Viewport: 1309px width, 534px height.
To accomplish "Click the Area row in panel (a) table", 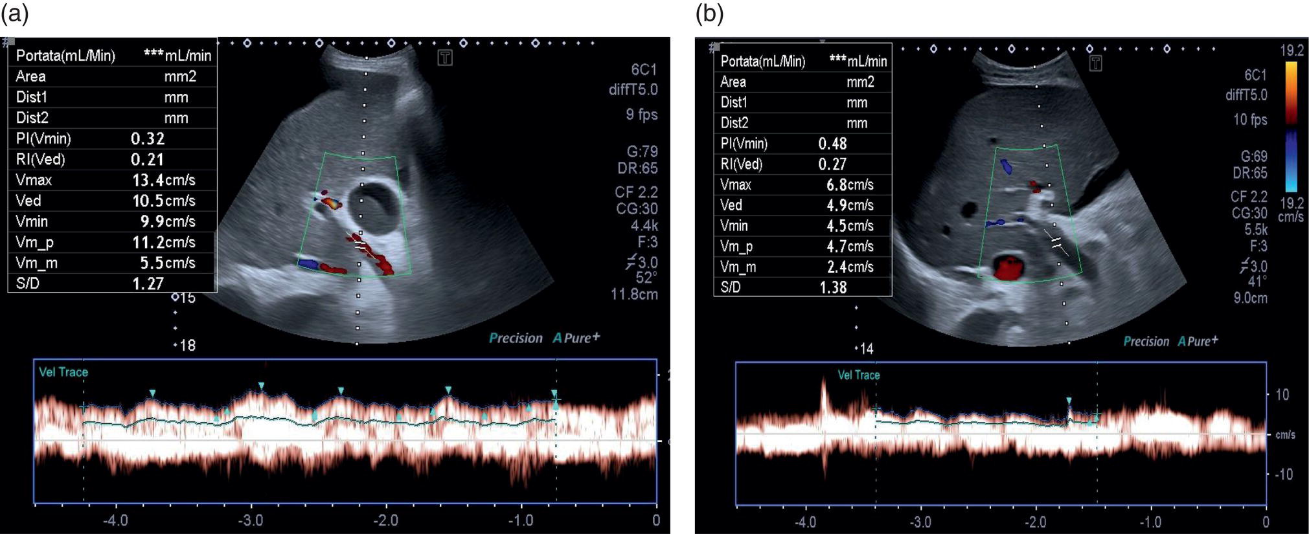I will (x=113, y=76).
